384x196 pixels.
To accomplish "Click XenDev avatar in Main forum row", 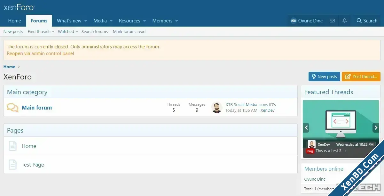I will point(217,108).
